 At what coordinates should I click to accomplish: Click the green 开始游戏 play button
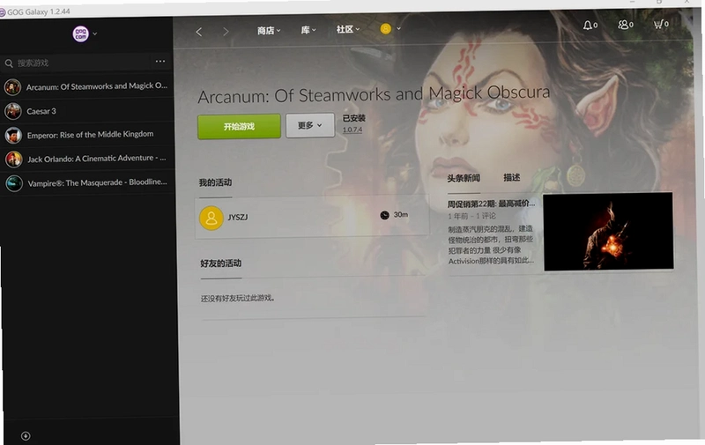click(239, 126)
